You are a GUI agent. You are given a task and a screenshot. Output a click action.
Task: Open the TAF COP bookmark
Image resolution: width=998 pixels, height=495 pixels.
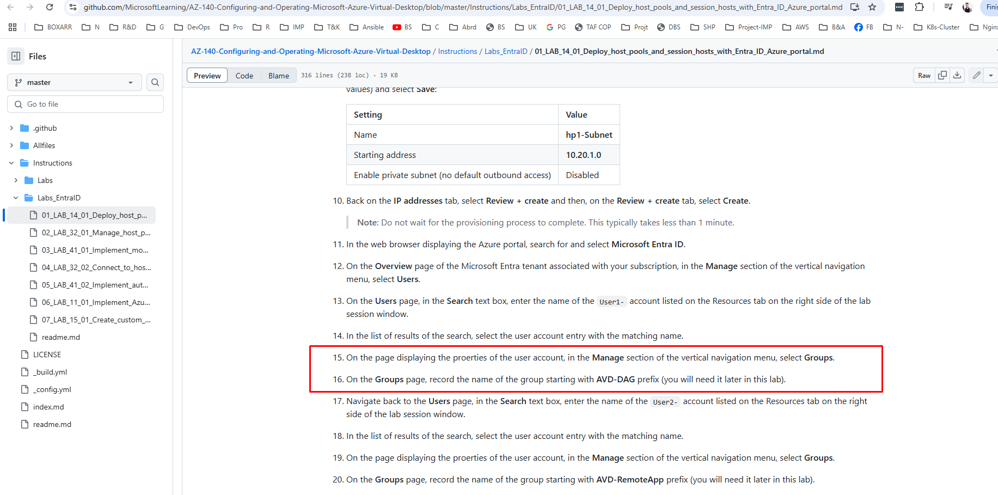click(x=593, y=27)
